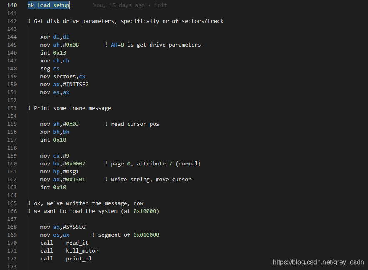Click the kill_motor function name

(82, 250)
